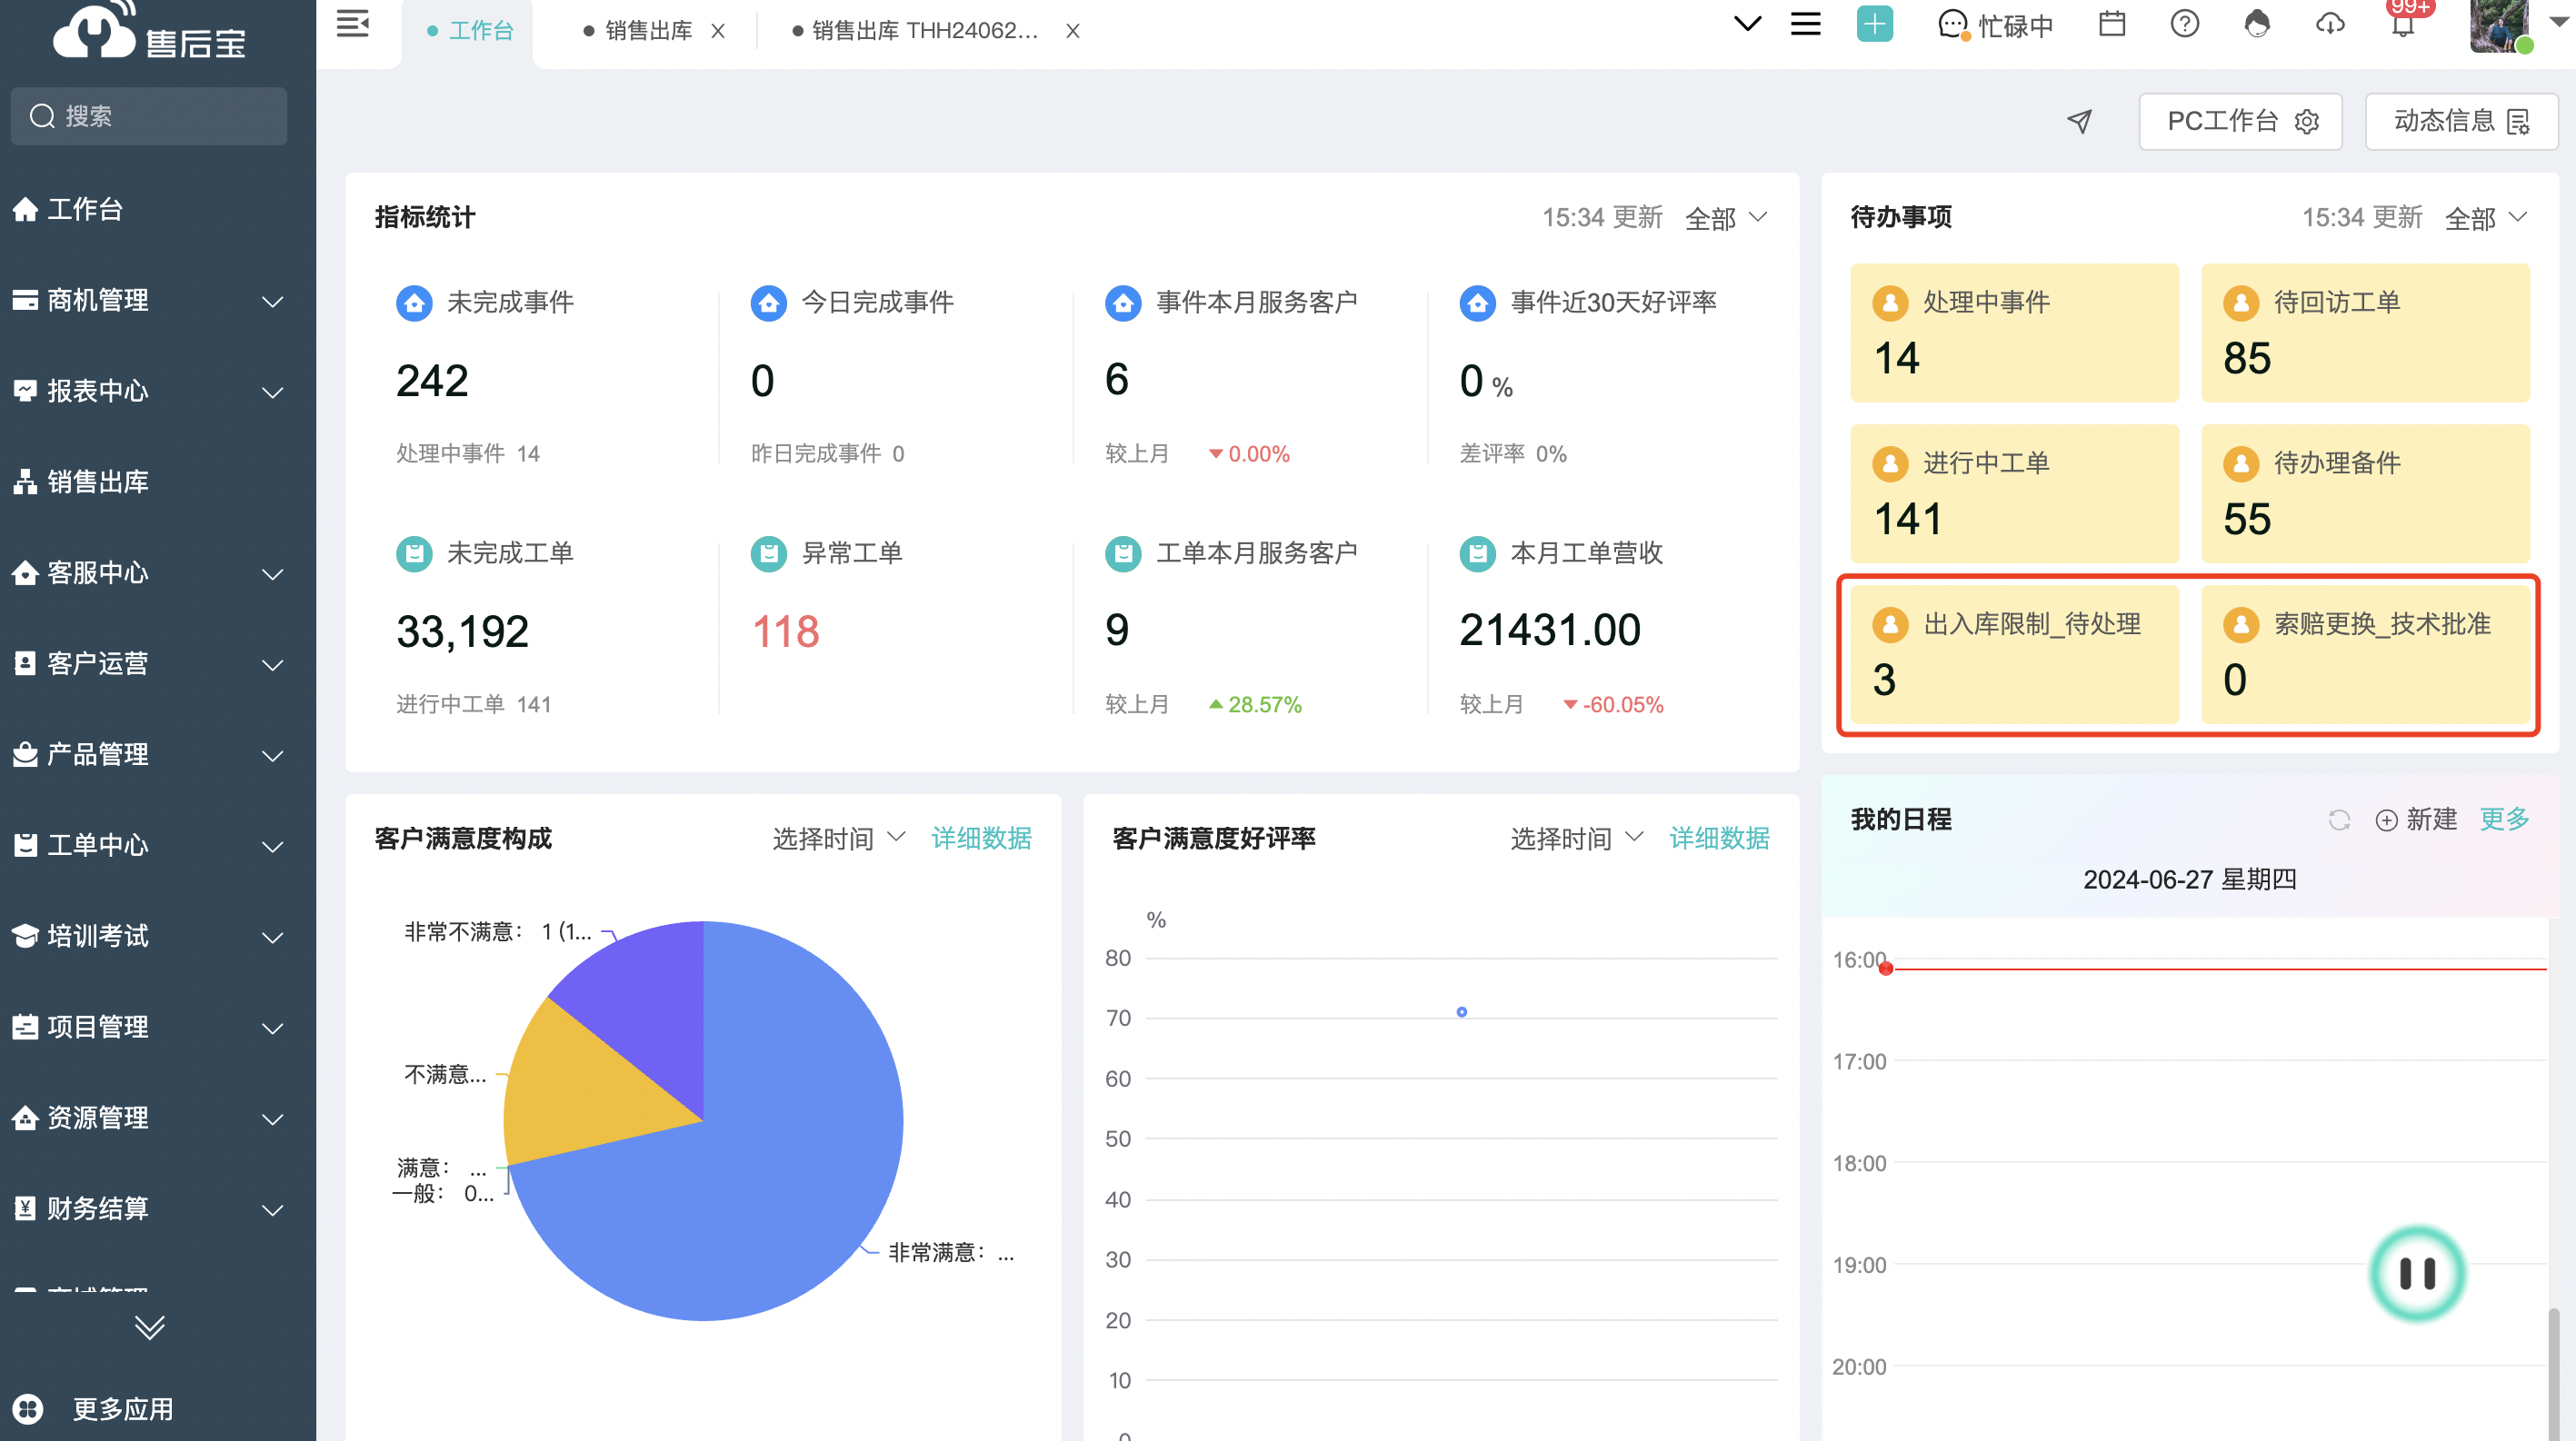Open the account dropdown arrow beside avatar
Screen dimensions: 2576x1441
coord(2558,23)
